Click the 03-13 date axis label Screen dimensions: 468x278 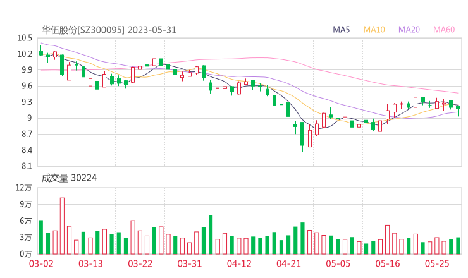90,263
